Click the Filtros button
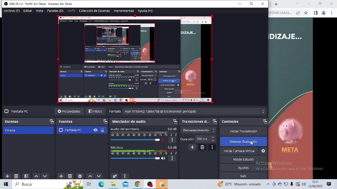337x189 pixels. [95, 111]
